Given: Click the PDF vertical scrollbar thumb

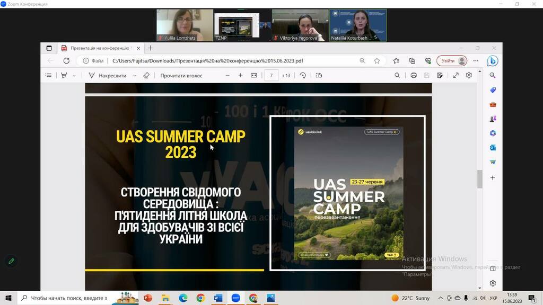Looking at the screenshot, I should (480, 179).
